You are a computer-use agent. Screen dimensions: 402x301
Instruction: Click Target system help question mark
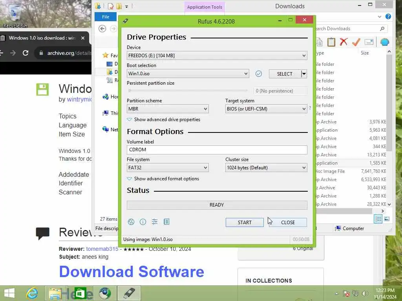tap(310, 108)
